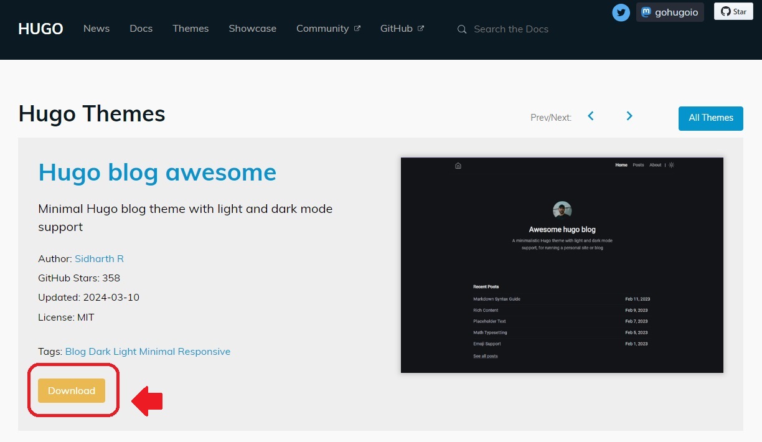Filter themes by the Dark tag
The image size is (762, 442).
(100, 352)
